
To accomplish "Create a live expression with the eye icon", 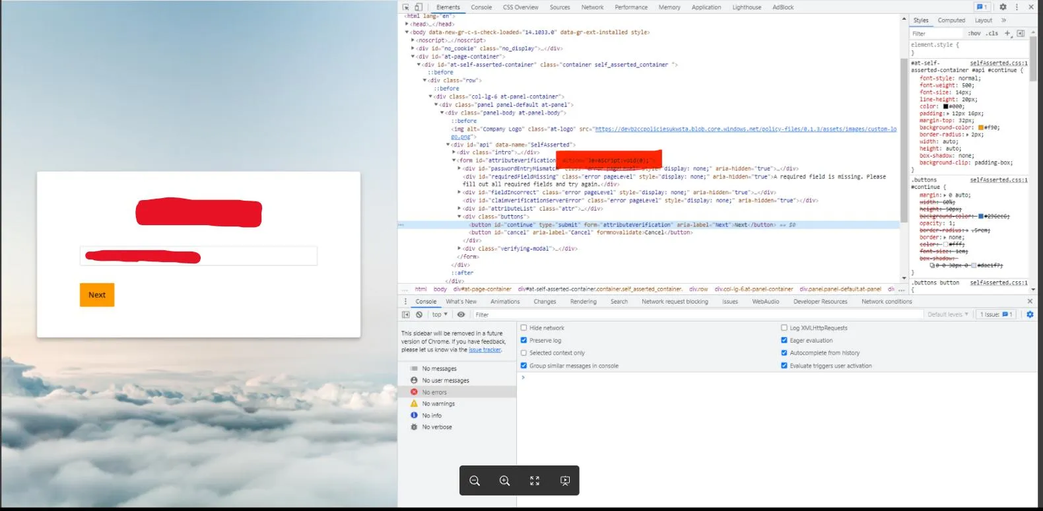I will (x=461, y=314).
